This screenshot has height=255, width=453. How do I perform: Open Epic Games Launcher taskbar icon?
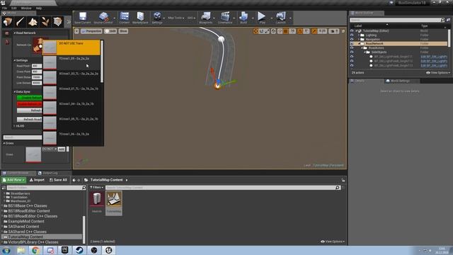(x=65, y=250)
